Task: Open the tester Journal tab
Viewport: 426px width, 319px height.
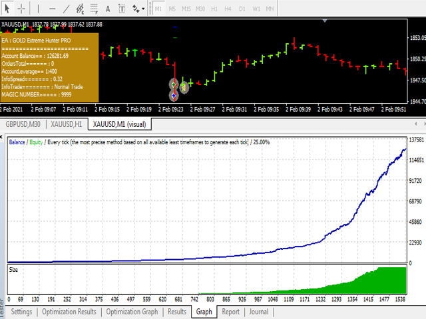Action: click(x=259, y=312)
